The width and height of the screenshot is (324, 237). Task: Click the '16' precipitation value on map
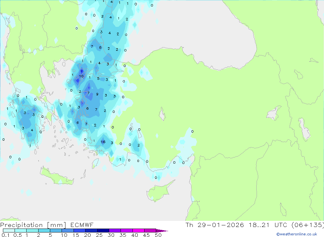(x=103, y=142)
